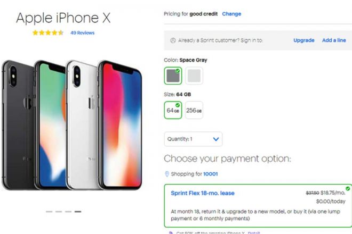
Task: Click the Add a line link
Action: coord(334,40)
